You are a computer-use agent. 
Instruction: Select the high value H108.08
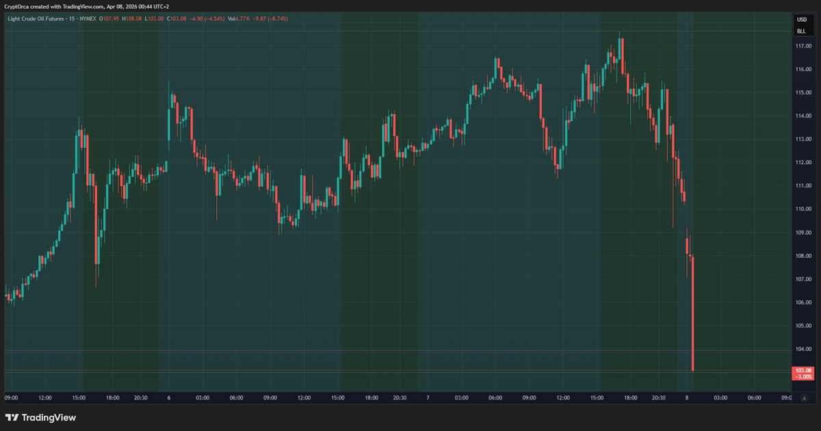click(x=133, y=18)
